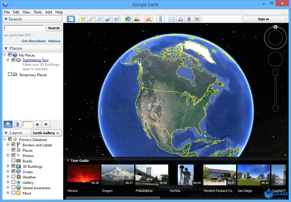Open the Record a Tour tool
Viewport: 291px width, 202px height.
click(x=117, y=19)
